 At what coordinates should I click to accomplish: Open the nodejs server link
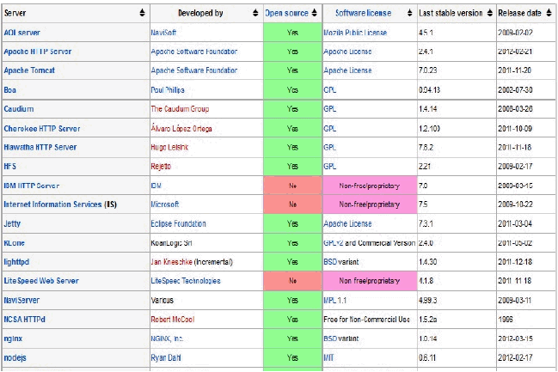[x=15, y=358]
